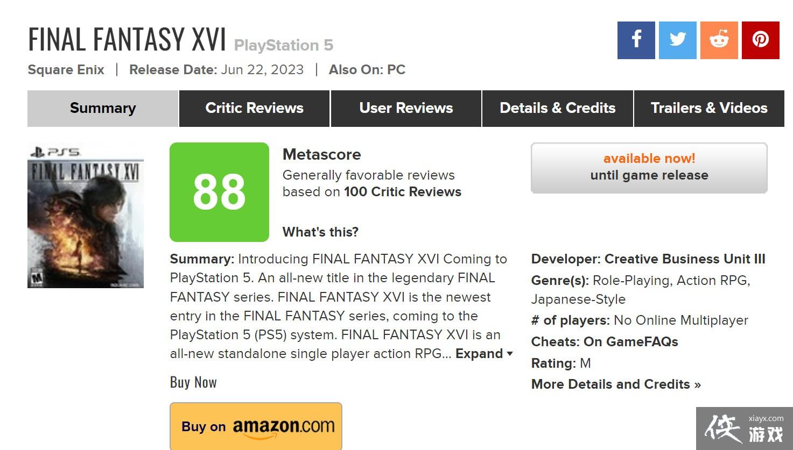Viewport: 793px width, 450px height.
Task: Open the Final Fantasy XVI cover art
Action: 86,216
